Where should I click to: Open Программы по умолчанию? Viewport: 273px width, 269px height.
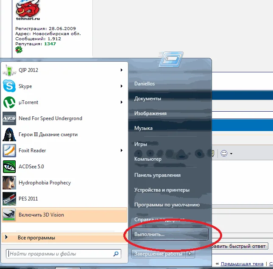point(167,205)
